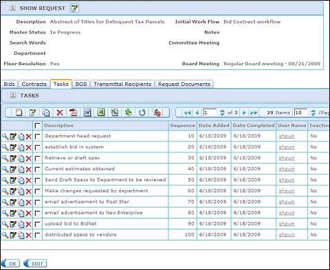Click the blue refresh arrow icon
The height and width of the screenshot is (270, 330).
(142, 113)
